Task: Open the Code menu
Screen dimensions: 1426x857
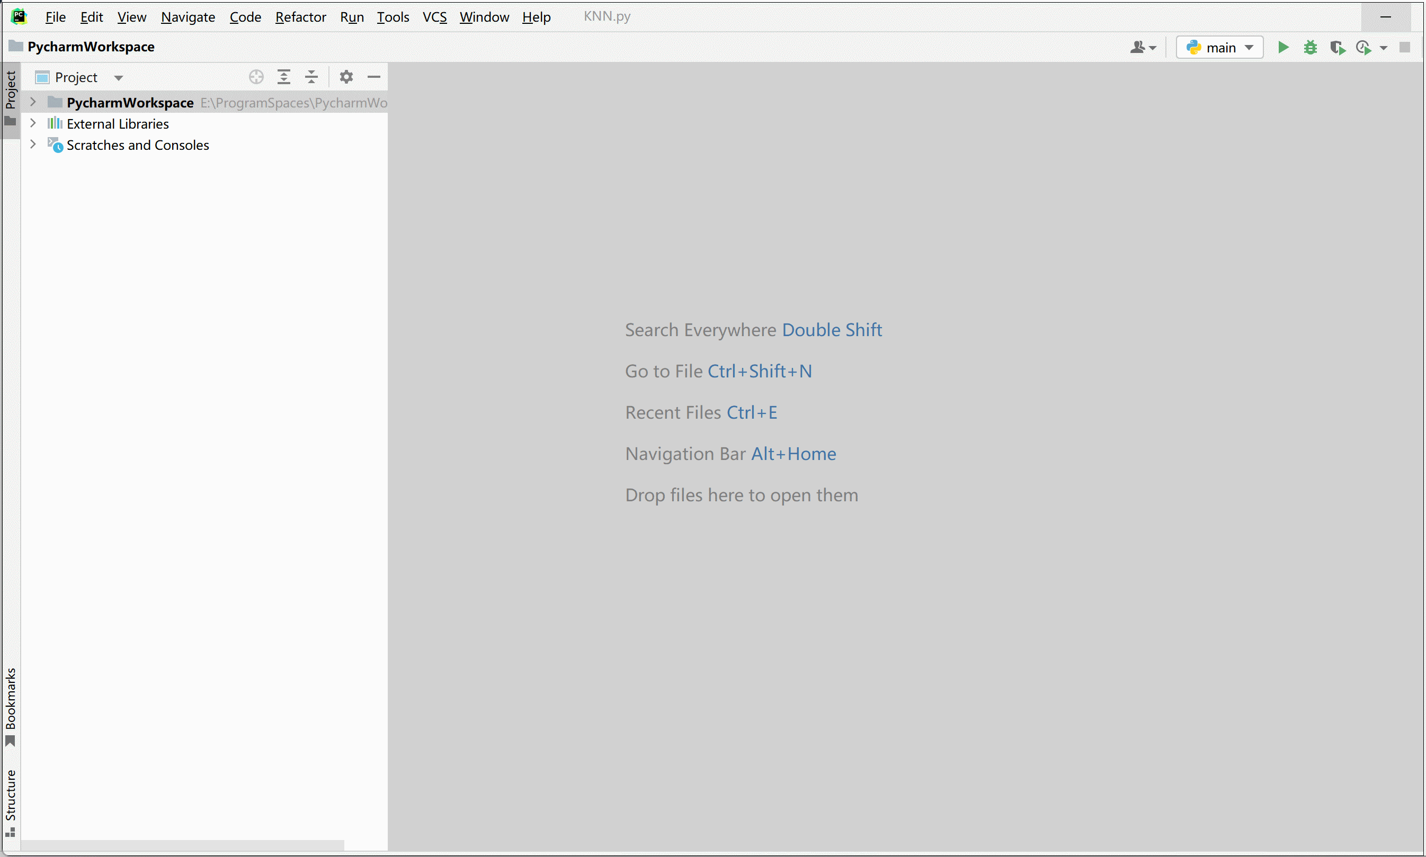Action: [x=245, y=17]
